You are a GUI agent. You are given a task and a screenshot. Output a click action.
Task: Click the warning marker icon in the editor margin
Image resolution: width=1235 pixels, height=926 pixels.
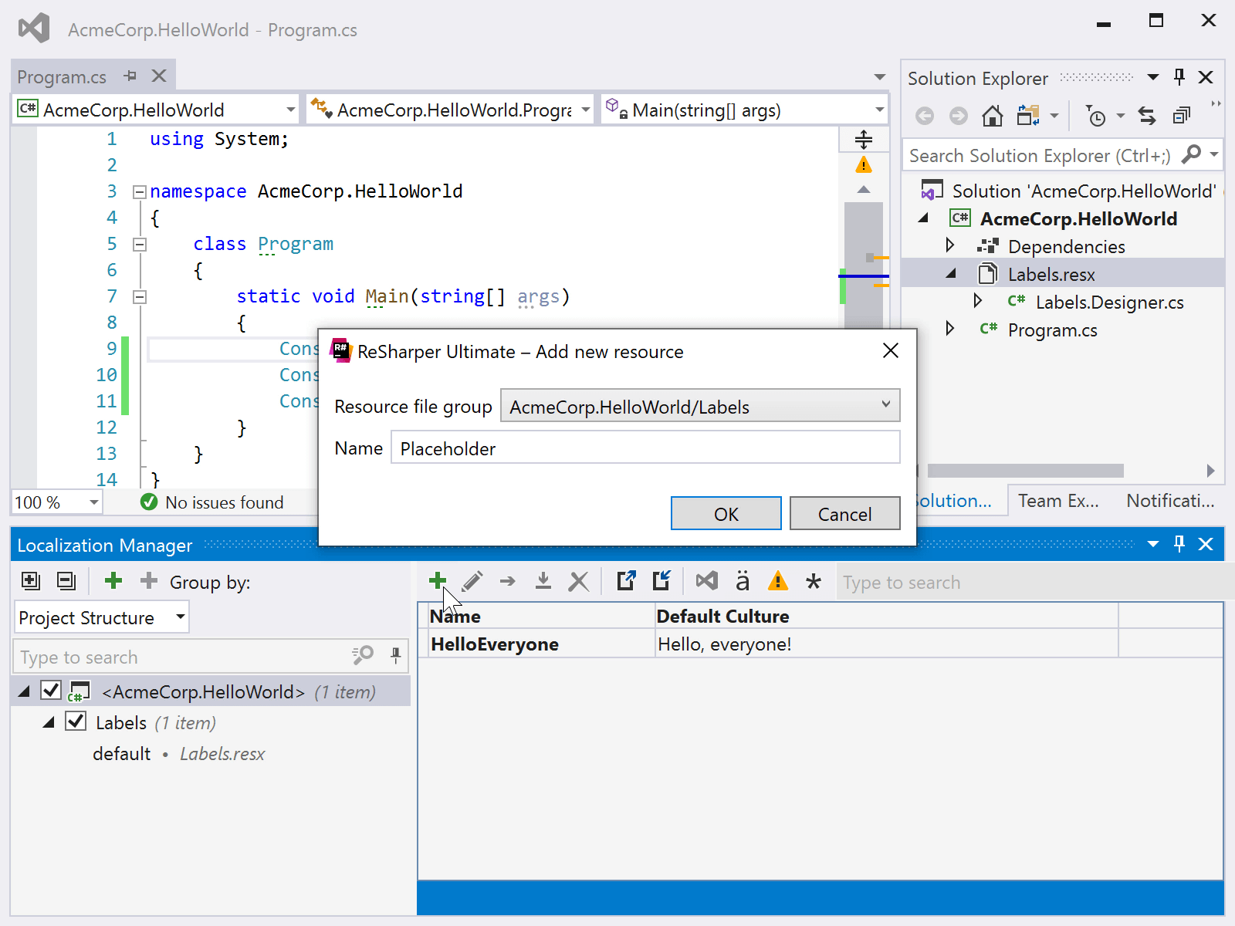(x=864, y=164)
